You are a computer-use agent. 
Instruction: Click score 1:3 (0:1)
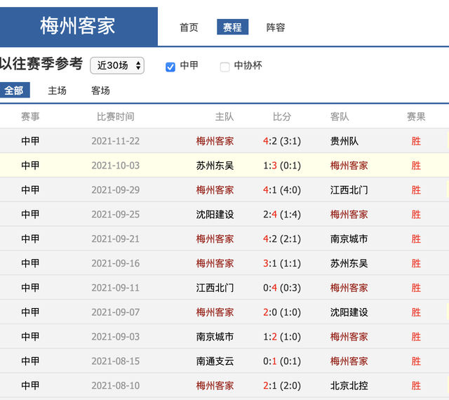pyautogui.click(x=282, y=166)
